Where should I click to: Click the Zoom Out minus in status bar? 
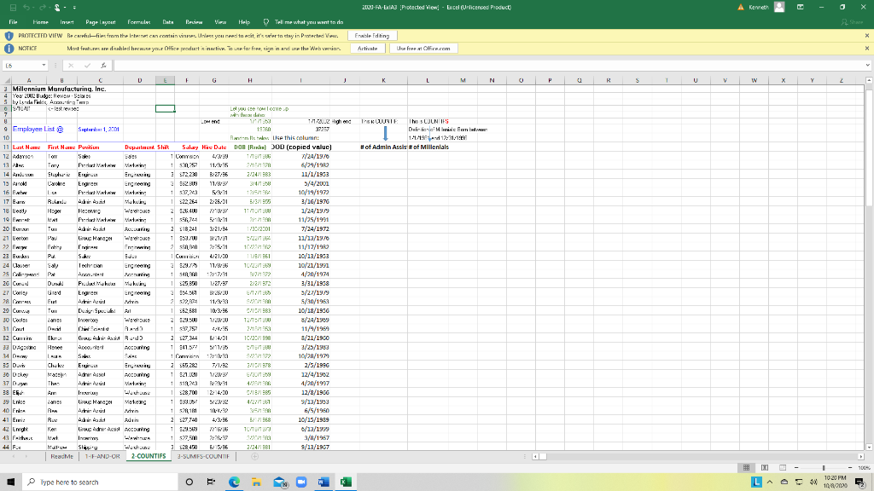tap(796, 468)
